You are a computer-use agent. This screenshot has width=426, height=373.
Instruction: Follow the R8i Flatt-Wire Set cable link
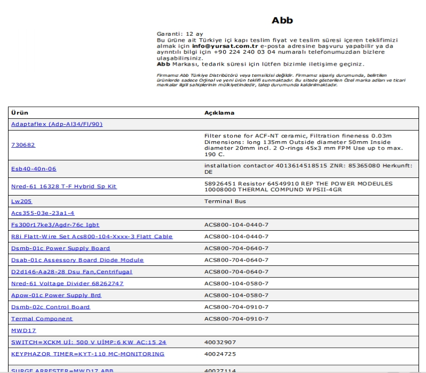[92, 237]
